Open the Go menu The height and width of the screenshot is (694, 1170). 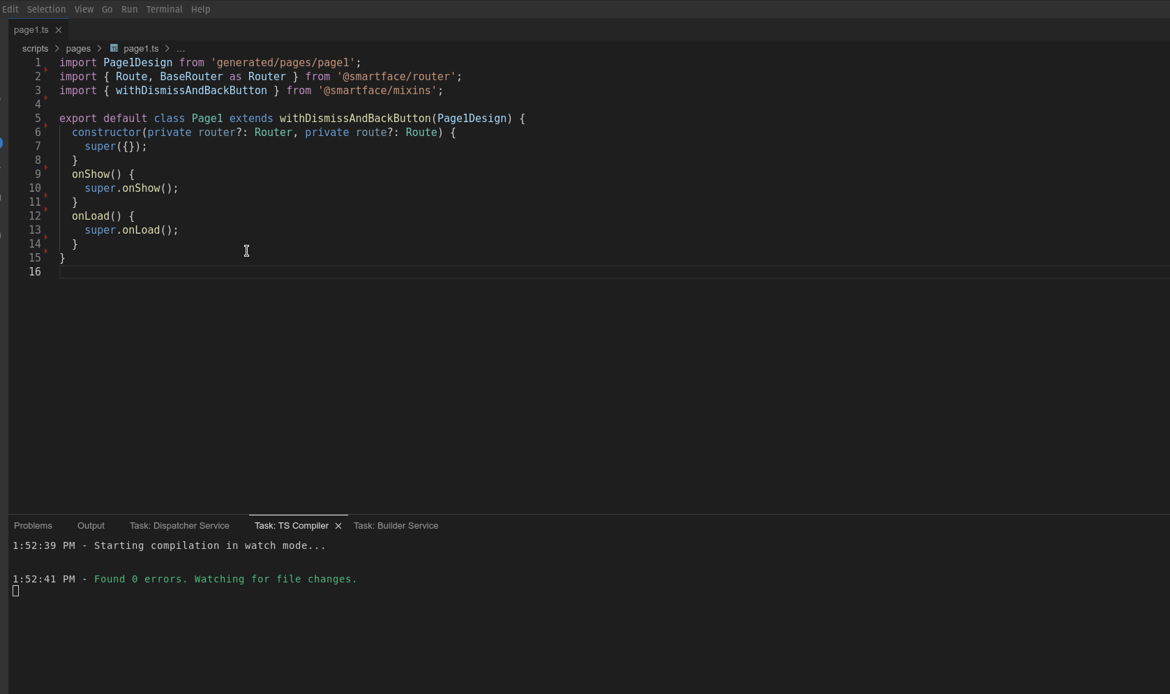click(x=107, y=9)
